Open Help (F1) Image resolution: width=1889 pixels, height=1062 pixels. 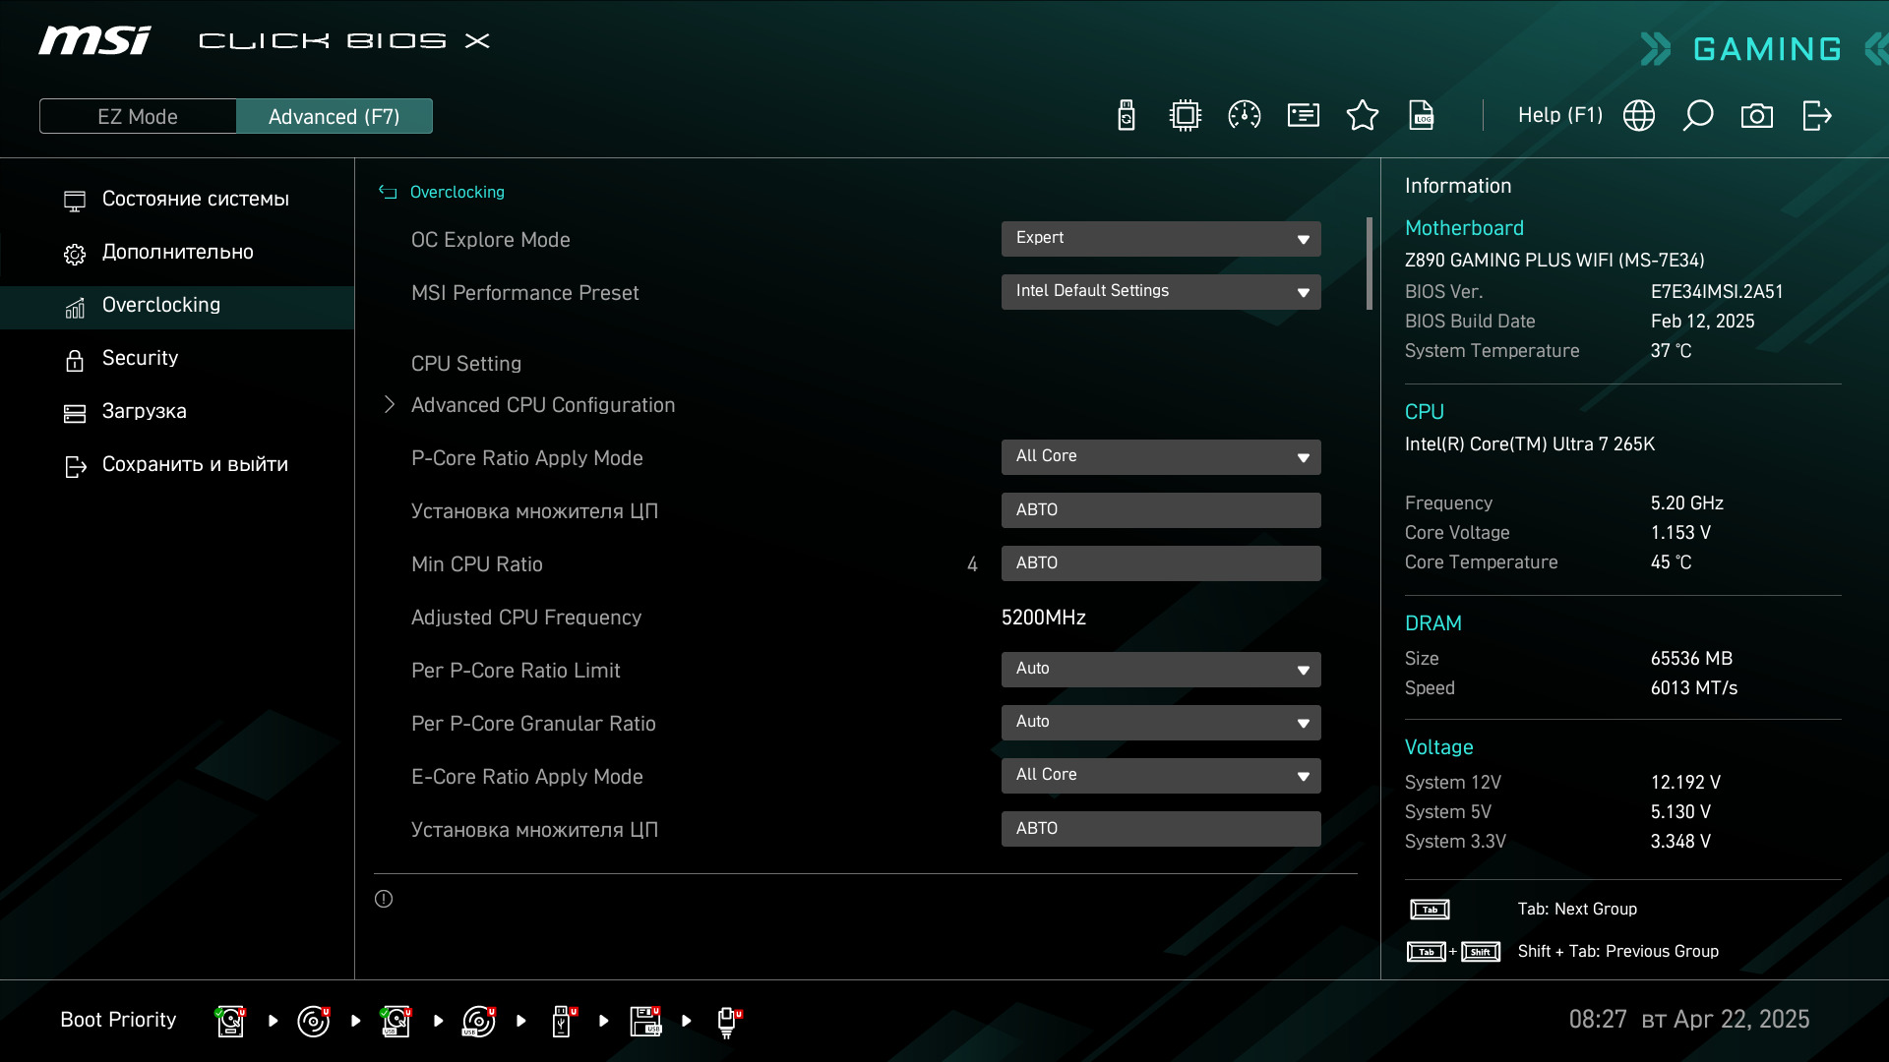[x=1560, y=116]
